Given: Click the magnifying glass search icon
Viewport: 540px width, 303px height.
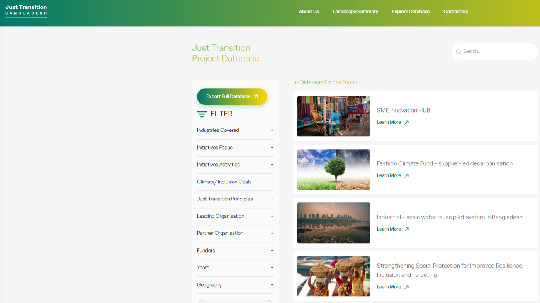Looking at the screenshot, I should coord(458,52).
